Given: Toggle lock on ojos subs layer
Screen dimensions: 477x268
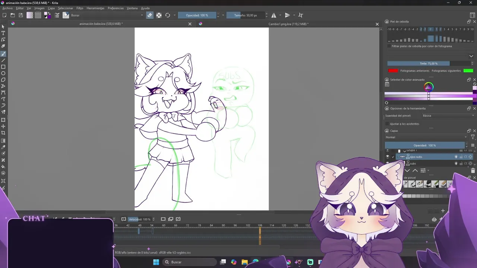Looking at the screenshot, I should 461,157.
